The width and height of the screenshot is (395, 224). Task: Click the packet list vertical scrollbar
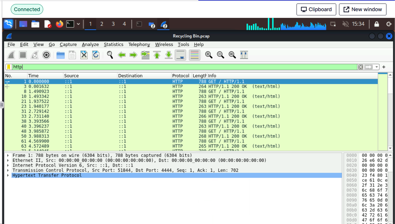click(x=390, y=115)
